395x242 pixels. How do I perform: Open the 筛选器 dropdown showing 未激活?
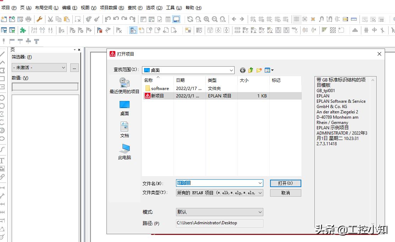pos(39,67)
